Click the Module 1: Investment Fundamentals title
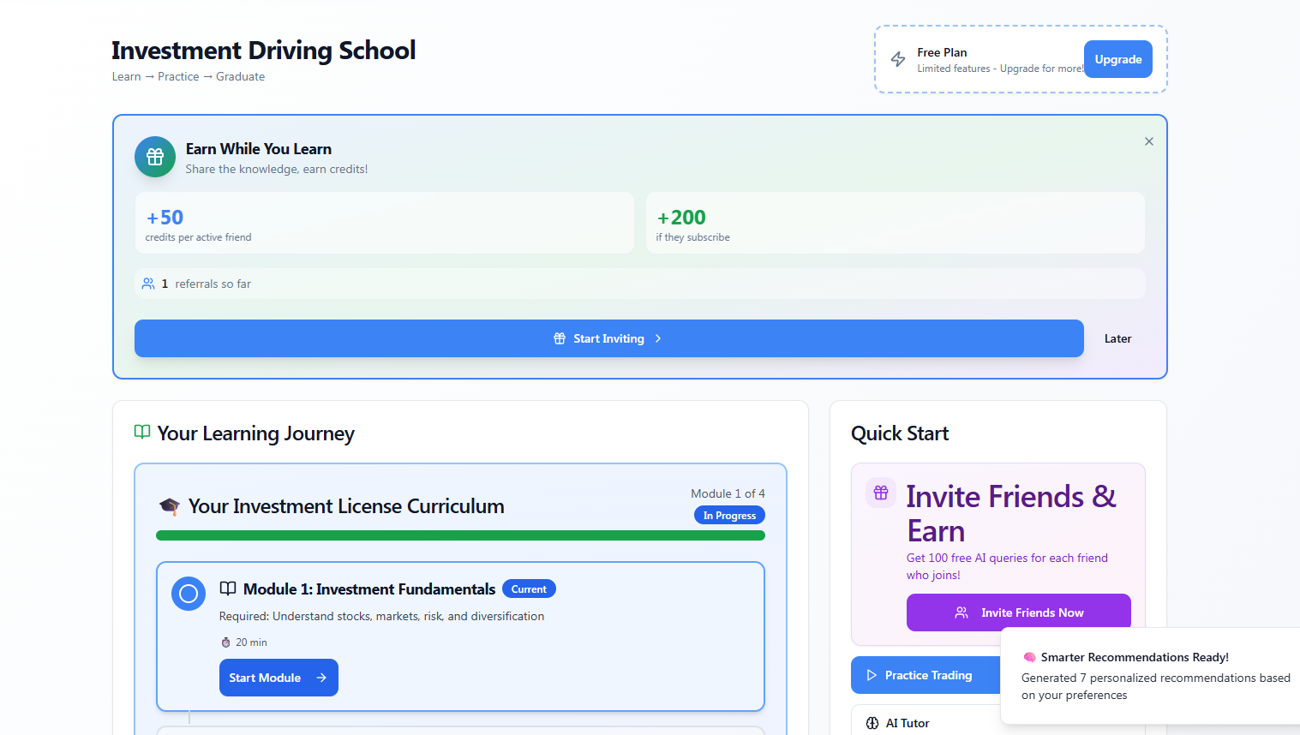This screenshot has width=1300, height=735. pyautogui.click(x=369, y=589)
